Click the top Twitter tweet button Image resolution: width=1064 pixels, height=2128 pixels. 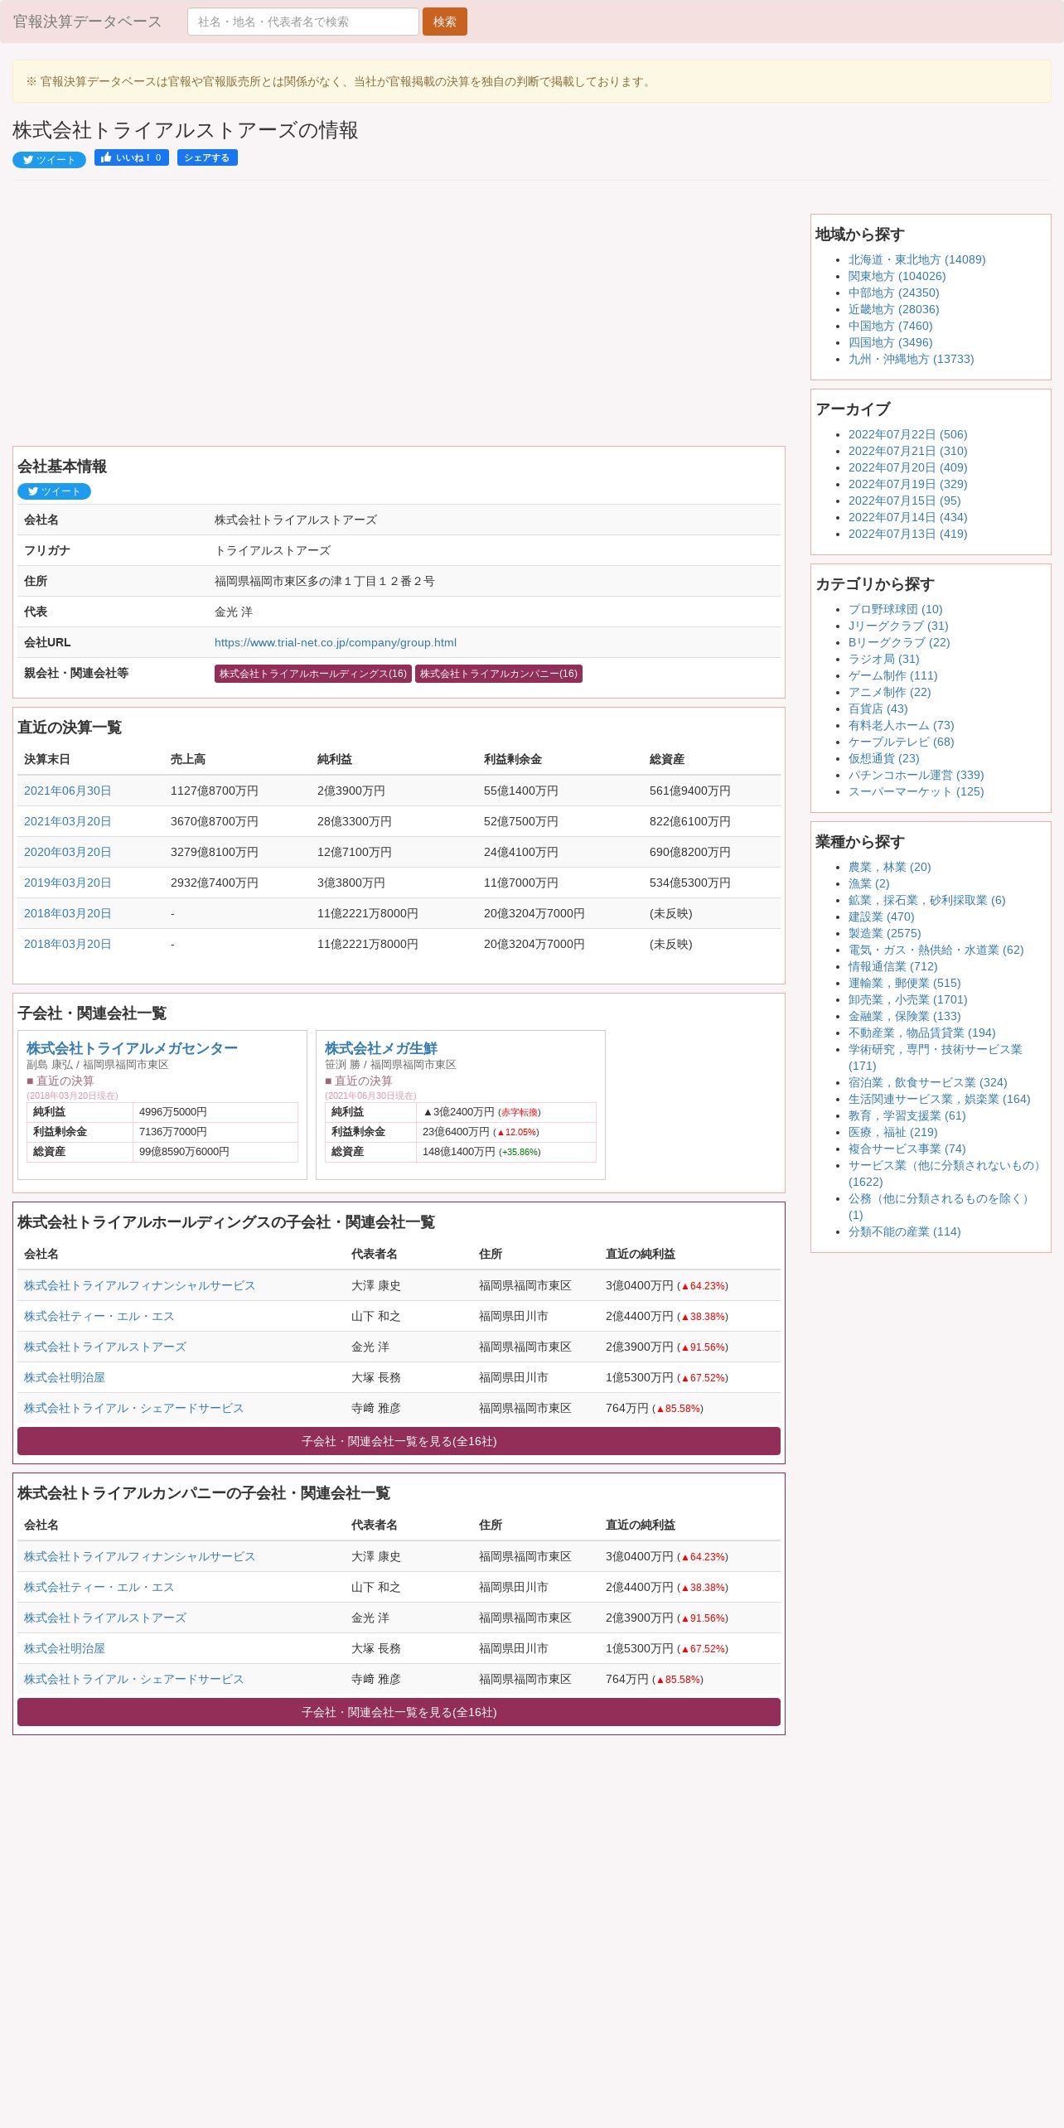click(49, 160)
